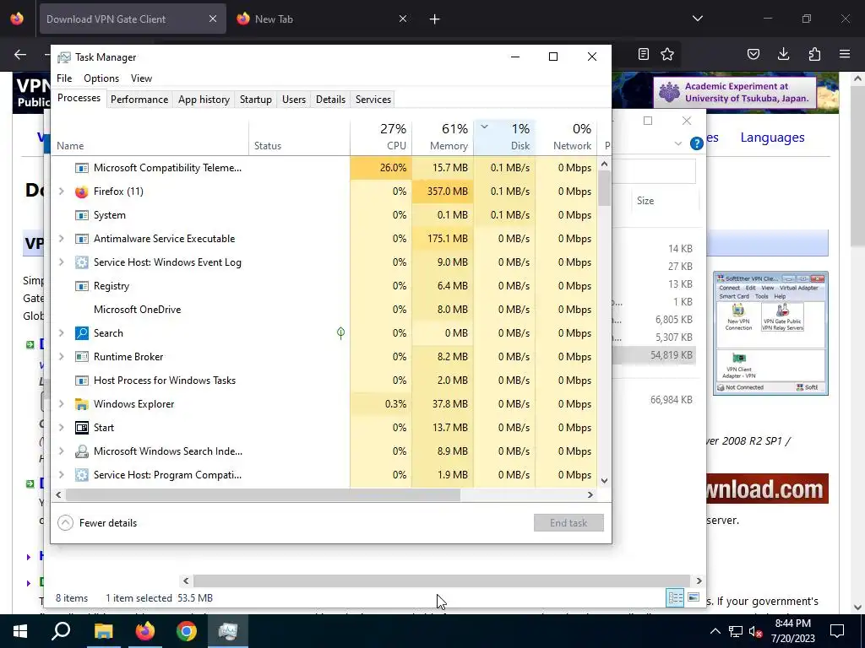This screenshot has width=865, height=648.
Task: Switch to the New Tab tab in Firefox
Action: click(x=321, y=19)
